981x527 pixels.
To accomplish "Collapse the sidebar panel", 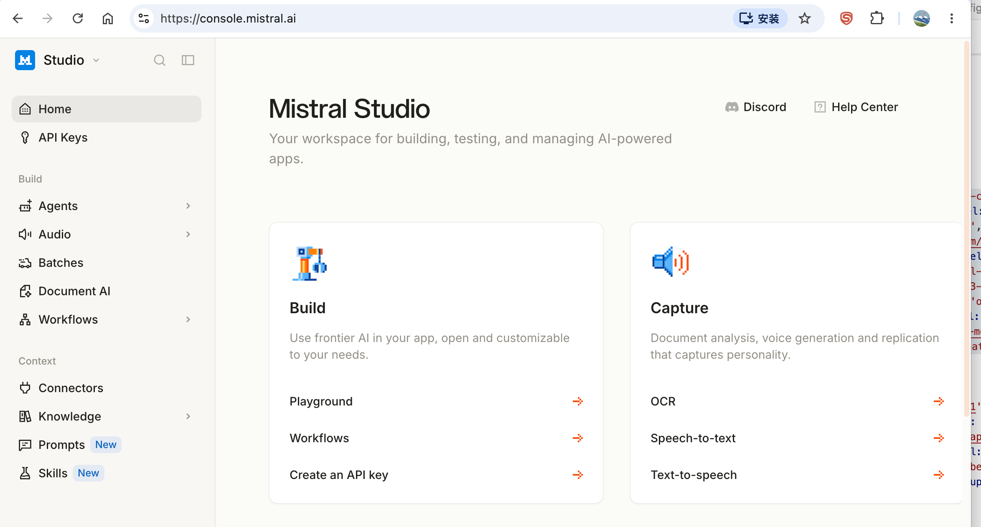I will point(188,60).
